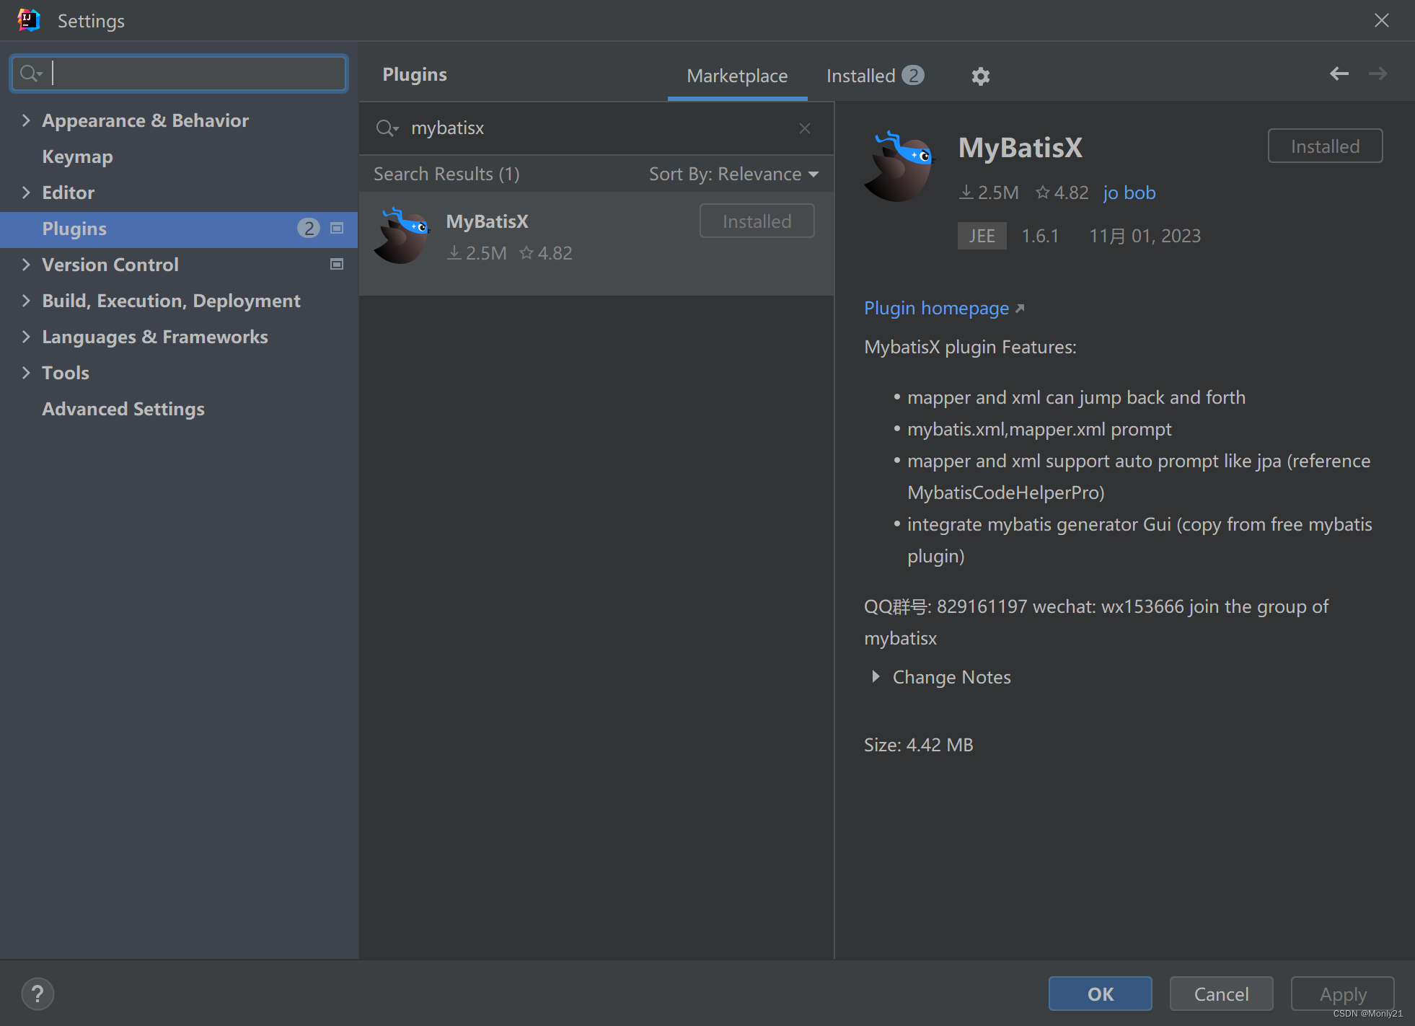
Task: Expand the Change Notes disclosure
Action: click(x=876, y=677)
